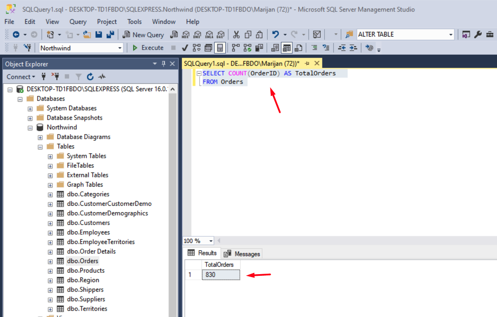Viewport: 497px width, 317px height.
Task: Click the New Query button
Action: 144,35
